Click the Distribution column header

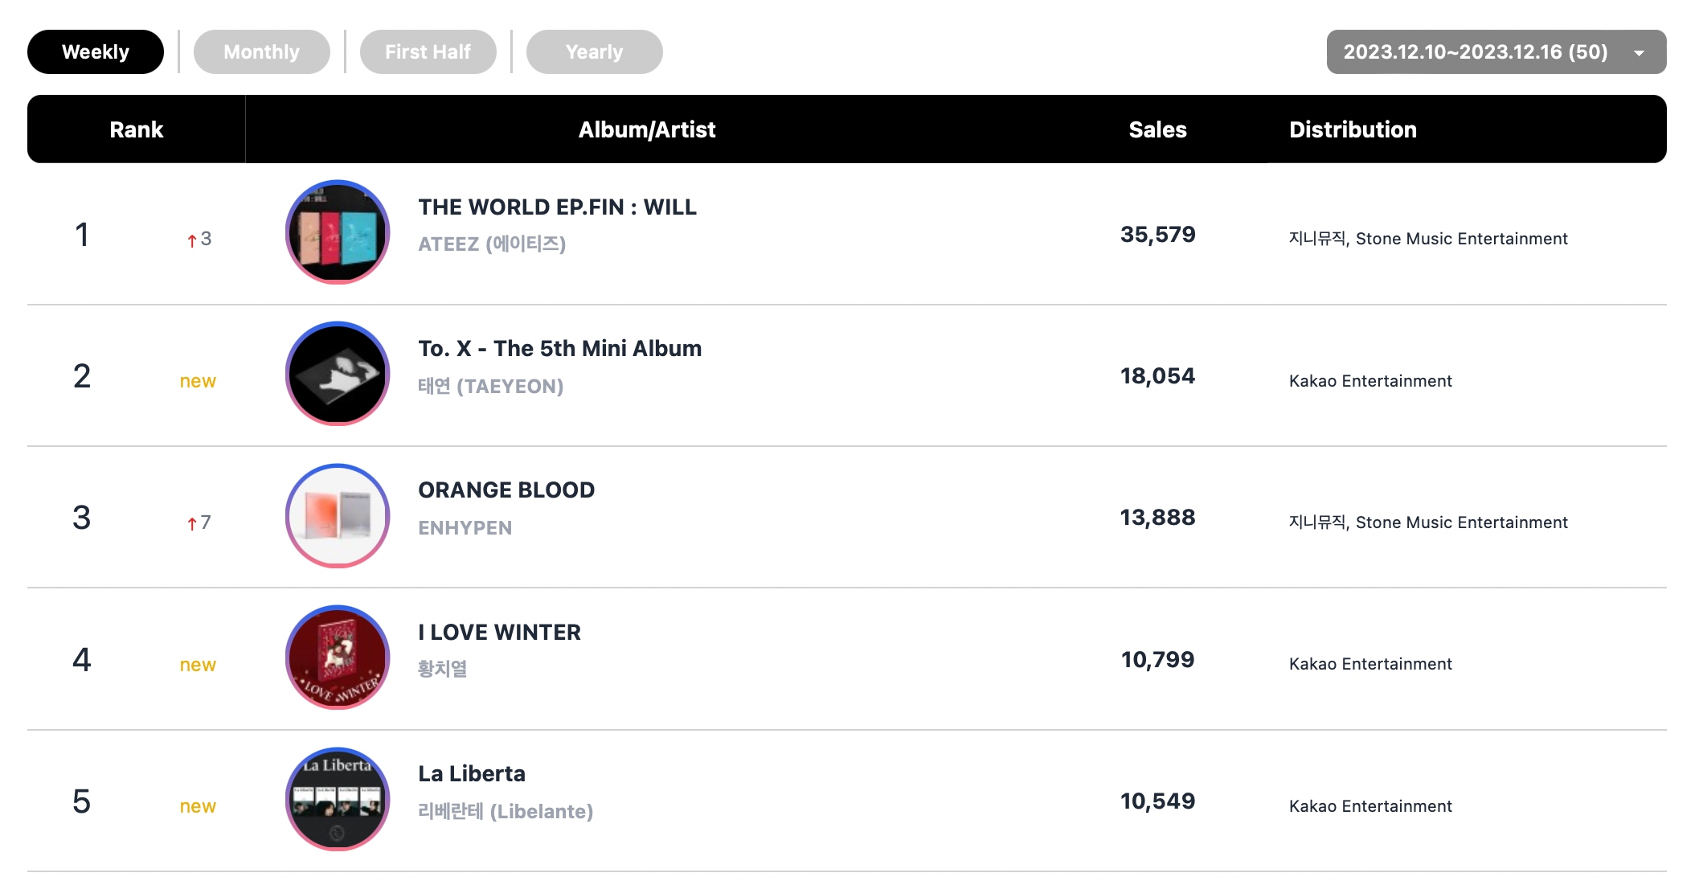(1353, 129)
